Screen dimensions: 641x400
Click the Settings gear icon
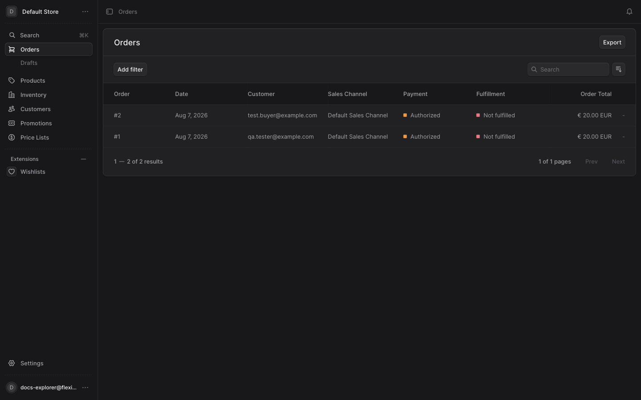[12, 363]
